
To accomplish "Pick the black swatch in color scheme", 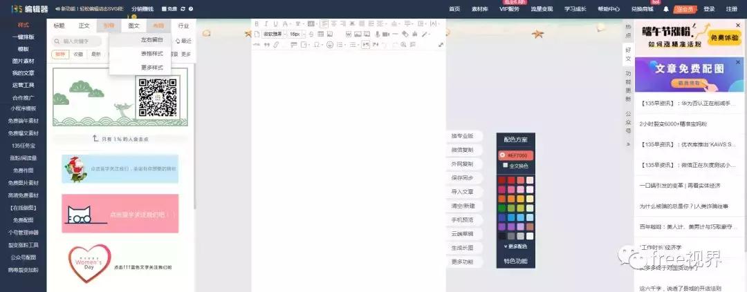I will [x=501, y=236].
